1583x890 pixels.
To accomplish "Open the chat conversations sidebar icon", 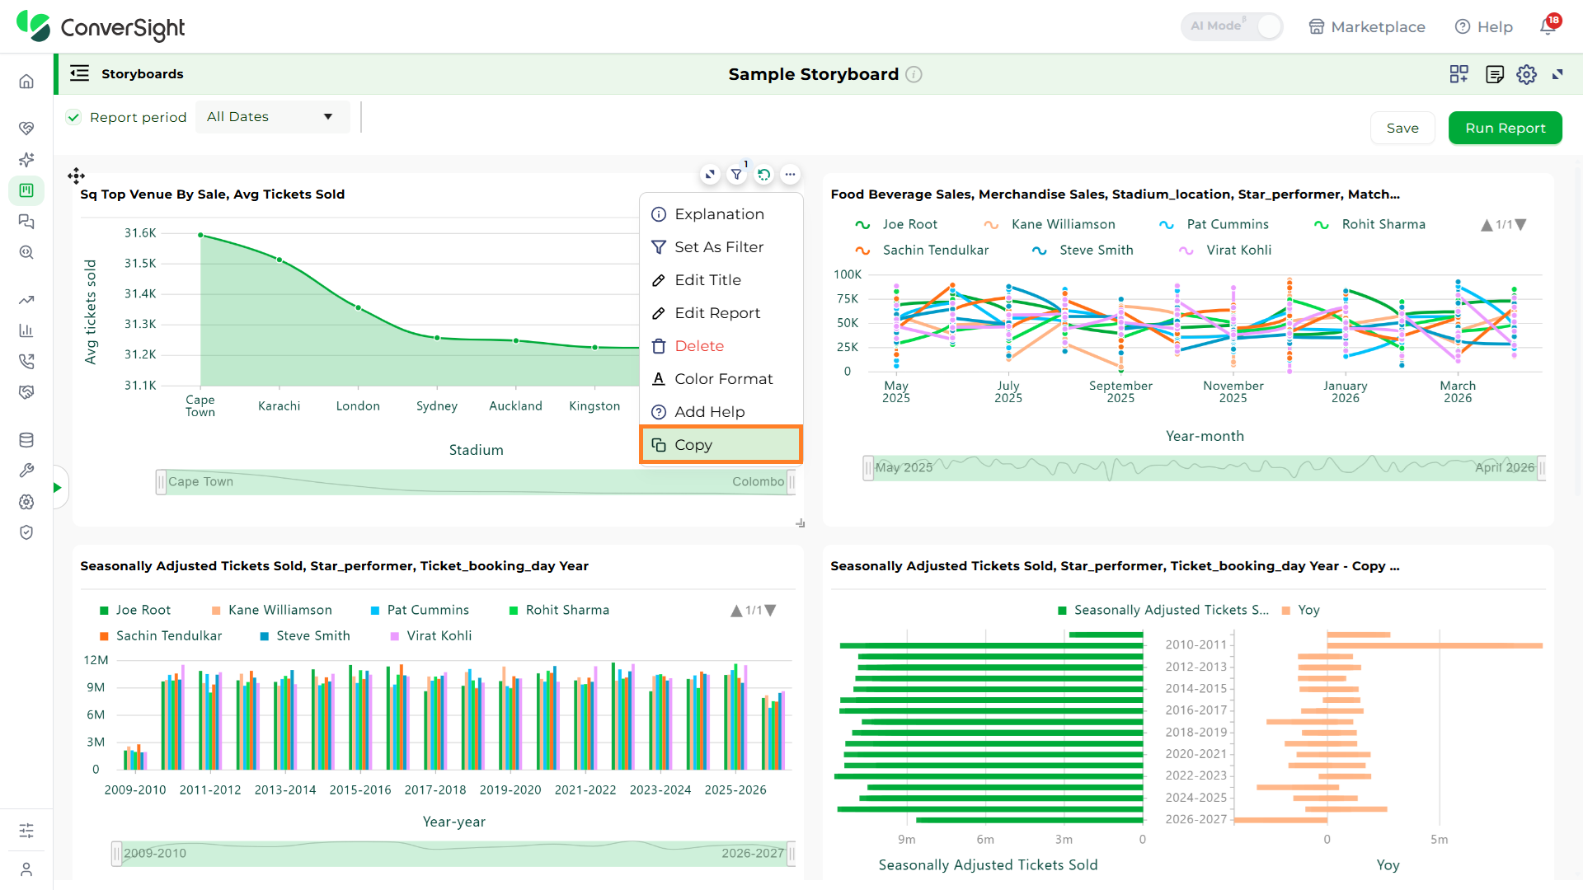I will (x=26, y=222).
